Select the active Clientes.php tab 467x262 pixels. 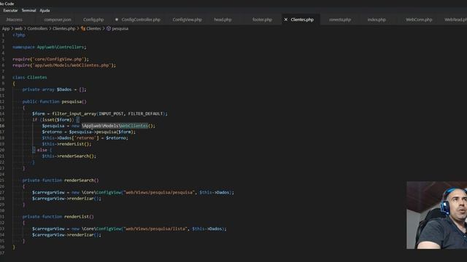pyautogui.click(x=302, y=20)
